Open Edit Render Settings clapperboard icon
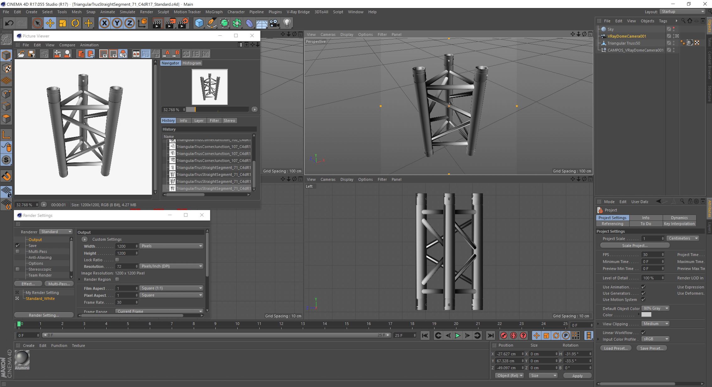 point(183,23)
